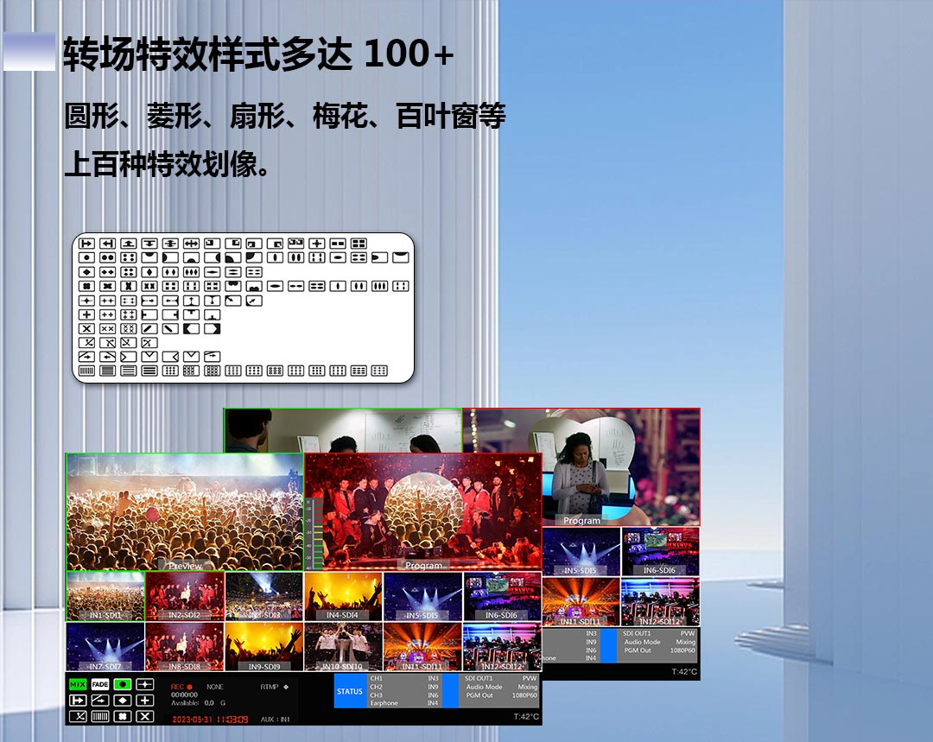
Task: Toggle the FADE transition button
Action: pyautogui.click(x=100, y=684)
